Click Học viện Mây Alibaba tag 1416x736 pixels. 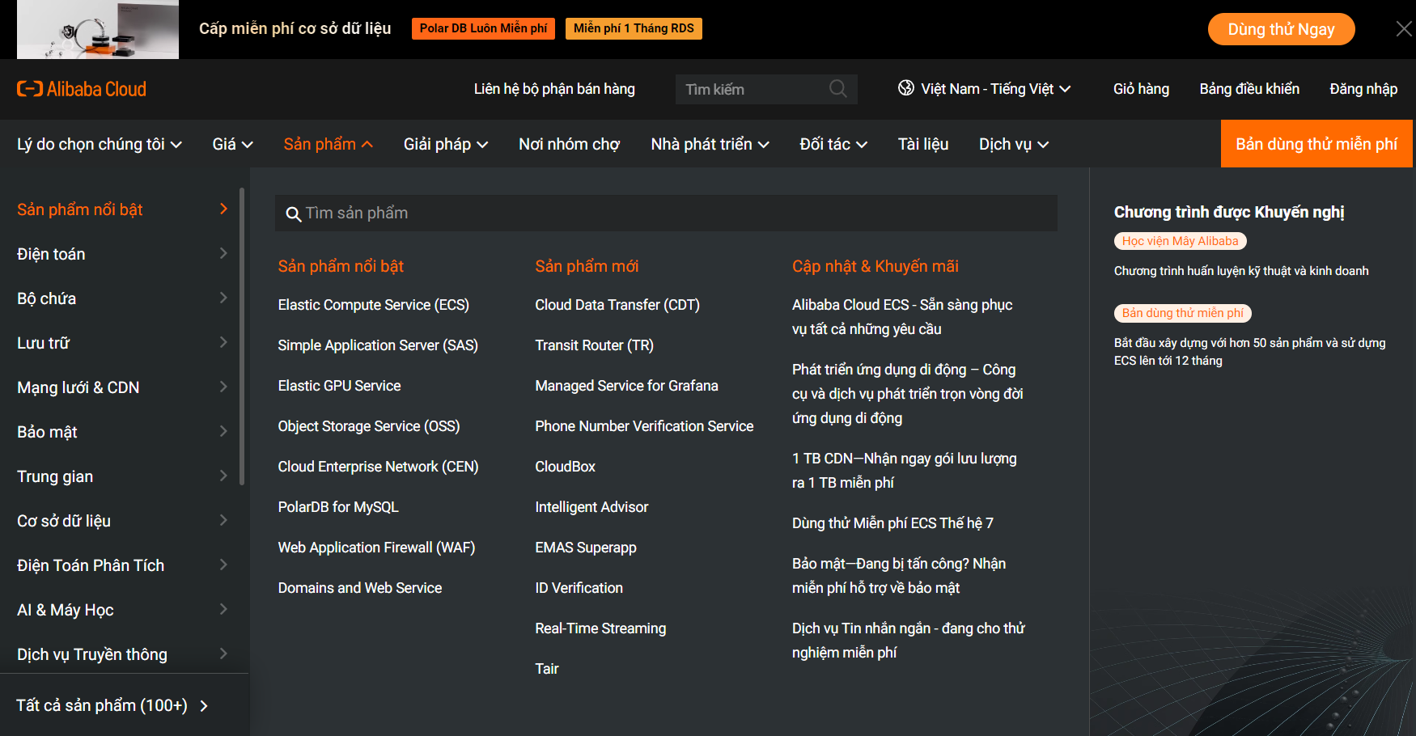point(1180,241)
